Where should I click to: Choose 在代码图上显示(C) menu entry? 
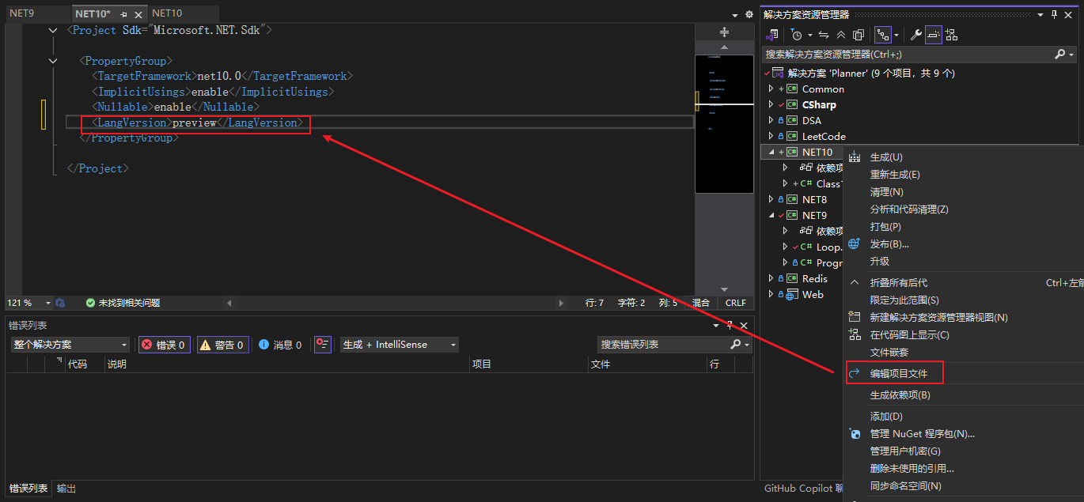[x=910, y=334]
